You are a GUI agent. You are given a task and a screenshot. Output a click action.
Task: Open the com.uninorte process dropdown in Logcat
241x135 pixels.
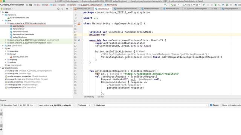56,105
